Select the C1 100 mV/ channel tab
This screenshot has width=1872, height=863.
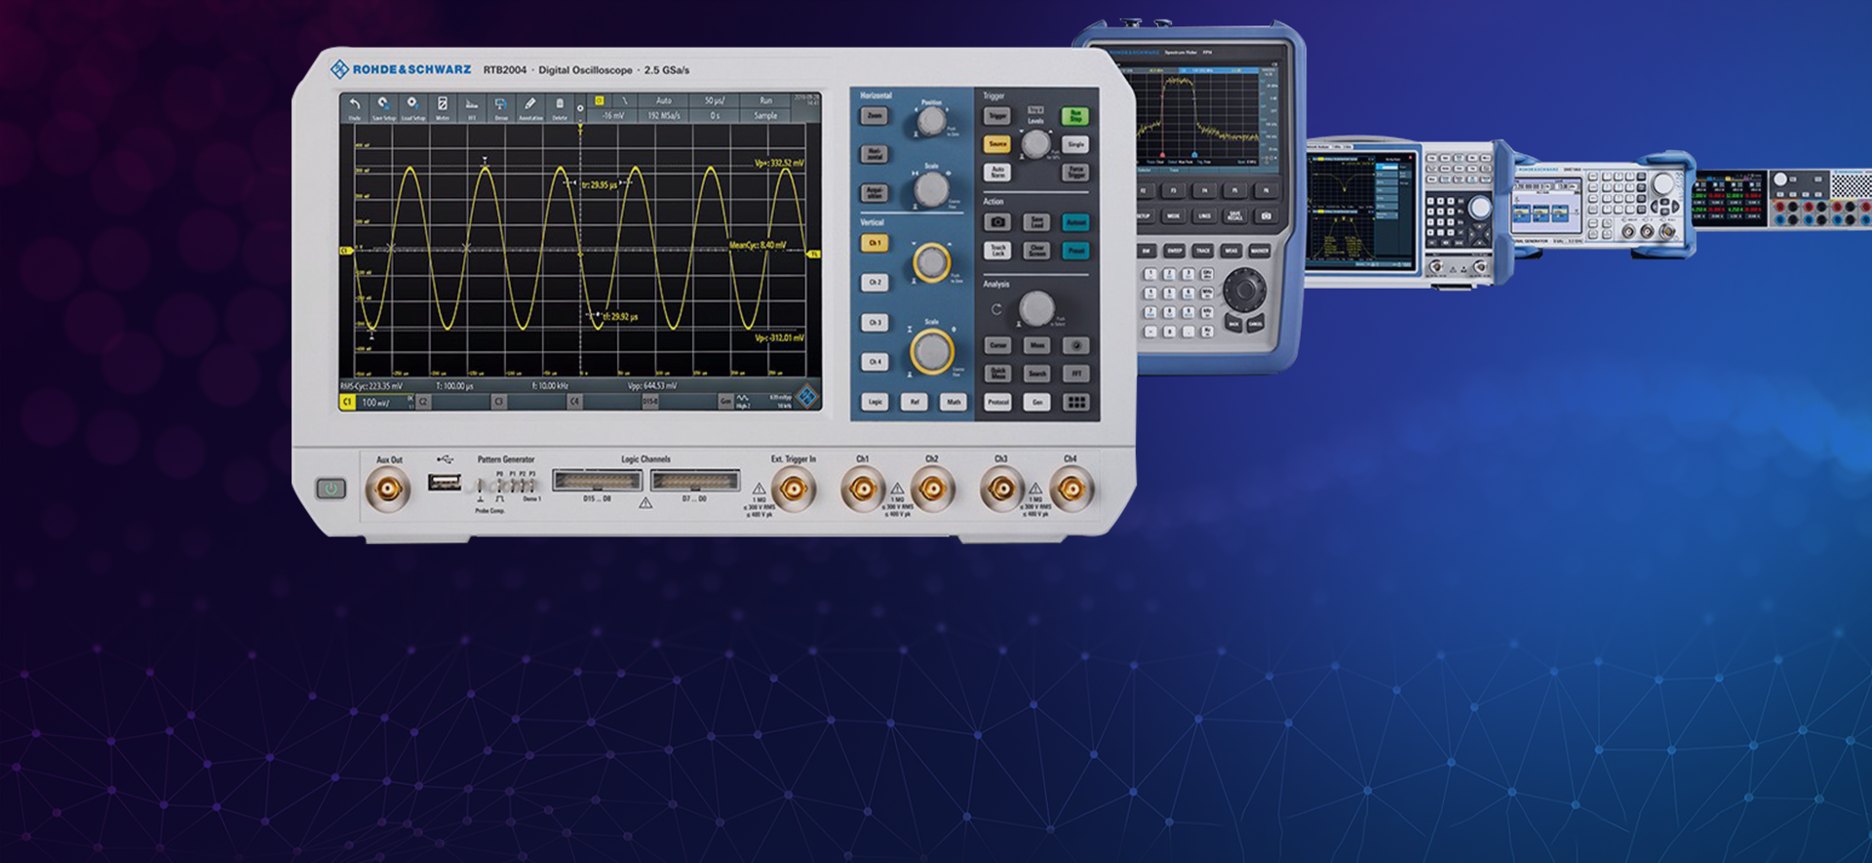tap(370, 402)
